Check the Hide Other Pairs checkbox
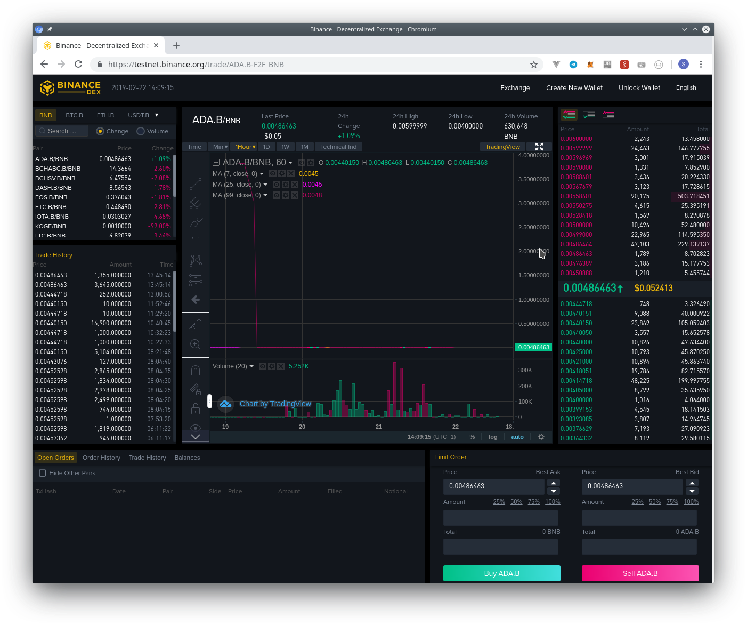The width and height of the screenshot is (747, 625). pos(43,473)
